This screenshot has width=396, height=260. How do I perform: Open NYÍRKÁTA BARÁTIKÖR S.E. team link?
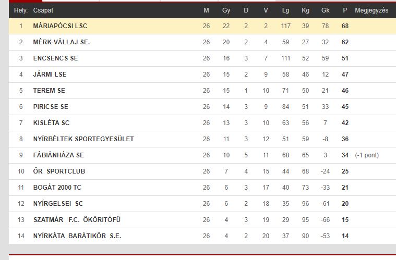(77, 236)
